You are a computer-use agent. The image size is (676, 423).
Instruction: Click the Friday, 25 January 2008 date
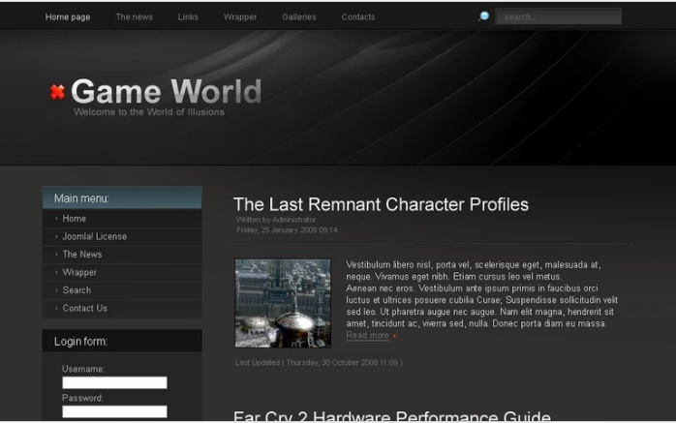(287, 230)
